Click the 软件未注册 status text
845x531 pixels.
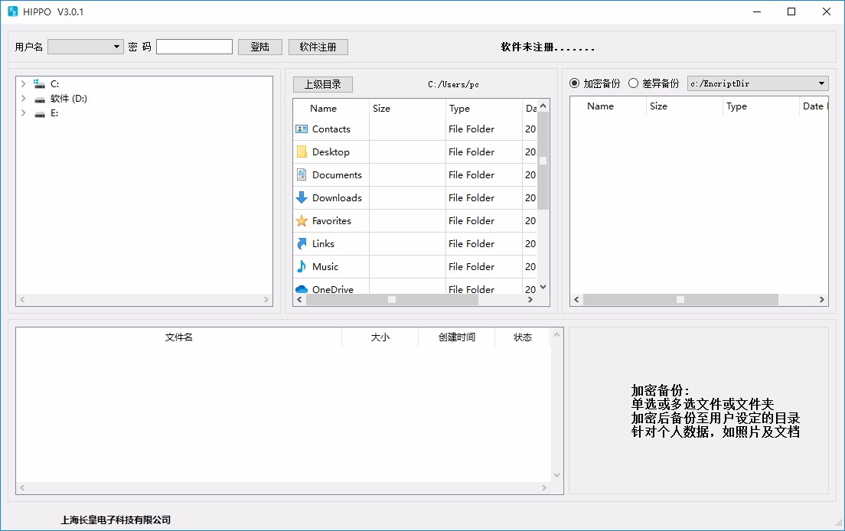coord(547,47)
